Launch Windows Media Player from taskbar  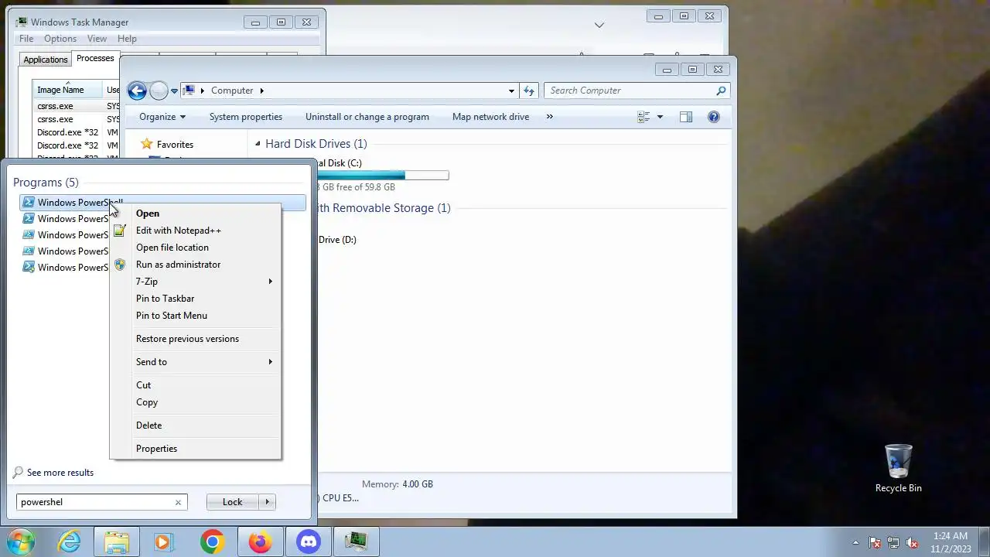coord(163,542)
